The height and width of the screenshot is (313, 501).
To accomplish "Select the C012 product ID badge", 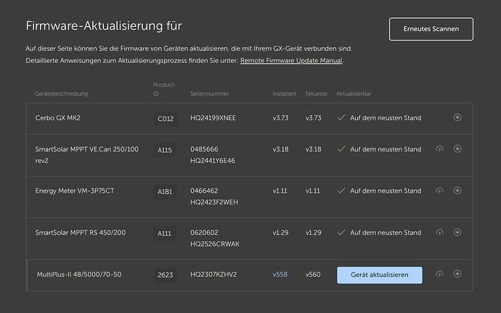I will [x=166, y=119].
